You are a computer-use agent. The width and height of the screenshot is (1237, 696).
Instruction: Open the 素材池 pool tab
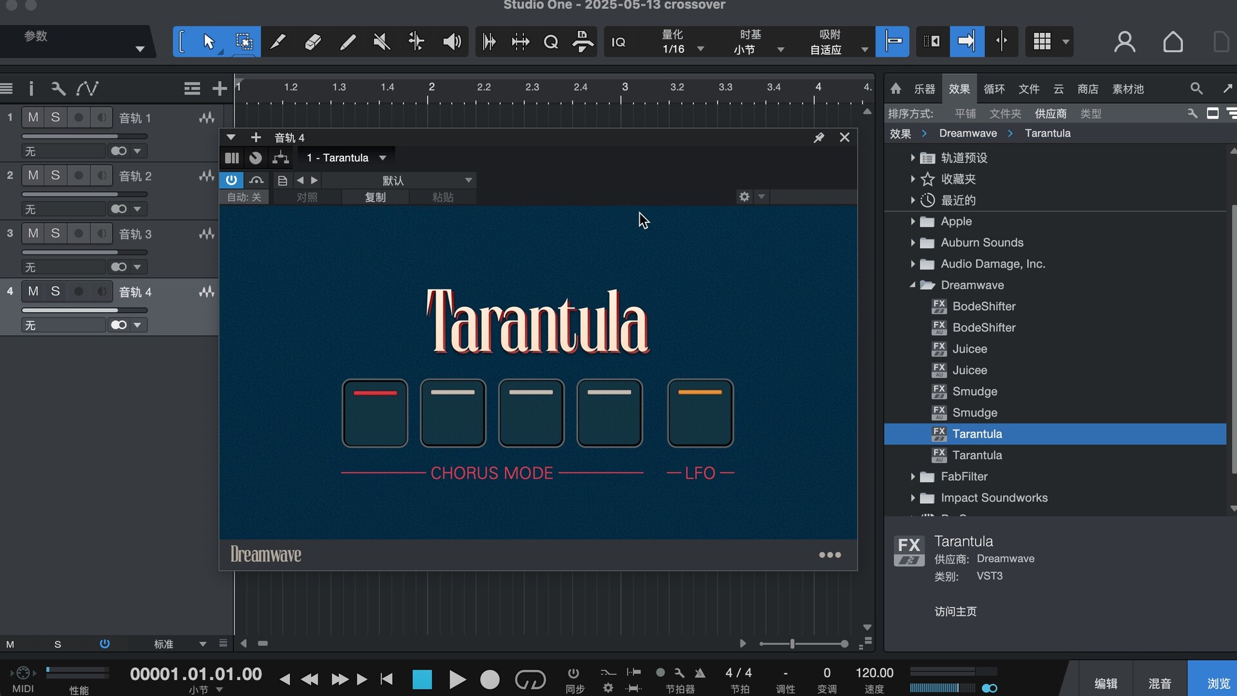(x=1128, y=89)
